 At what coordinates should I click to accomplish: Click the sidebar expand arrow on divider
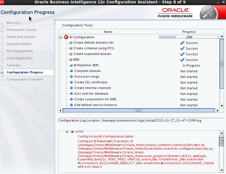(x=55, y=24)
